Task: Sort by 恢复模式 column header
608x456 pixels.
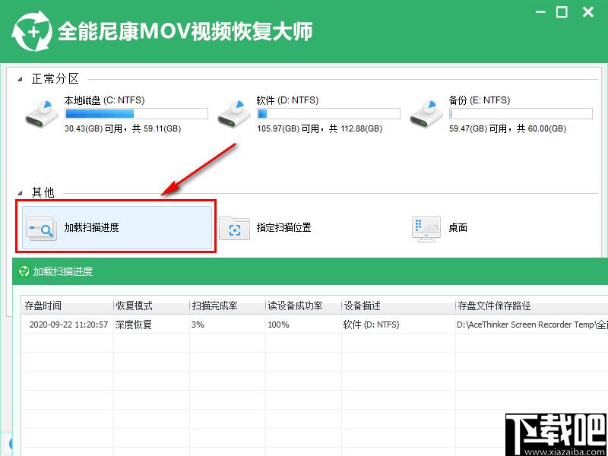Action: coord(151,306)
